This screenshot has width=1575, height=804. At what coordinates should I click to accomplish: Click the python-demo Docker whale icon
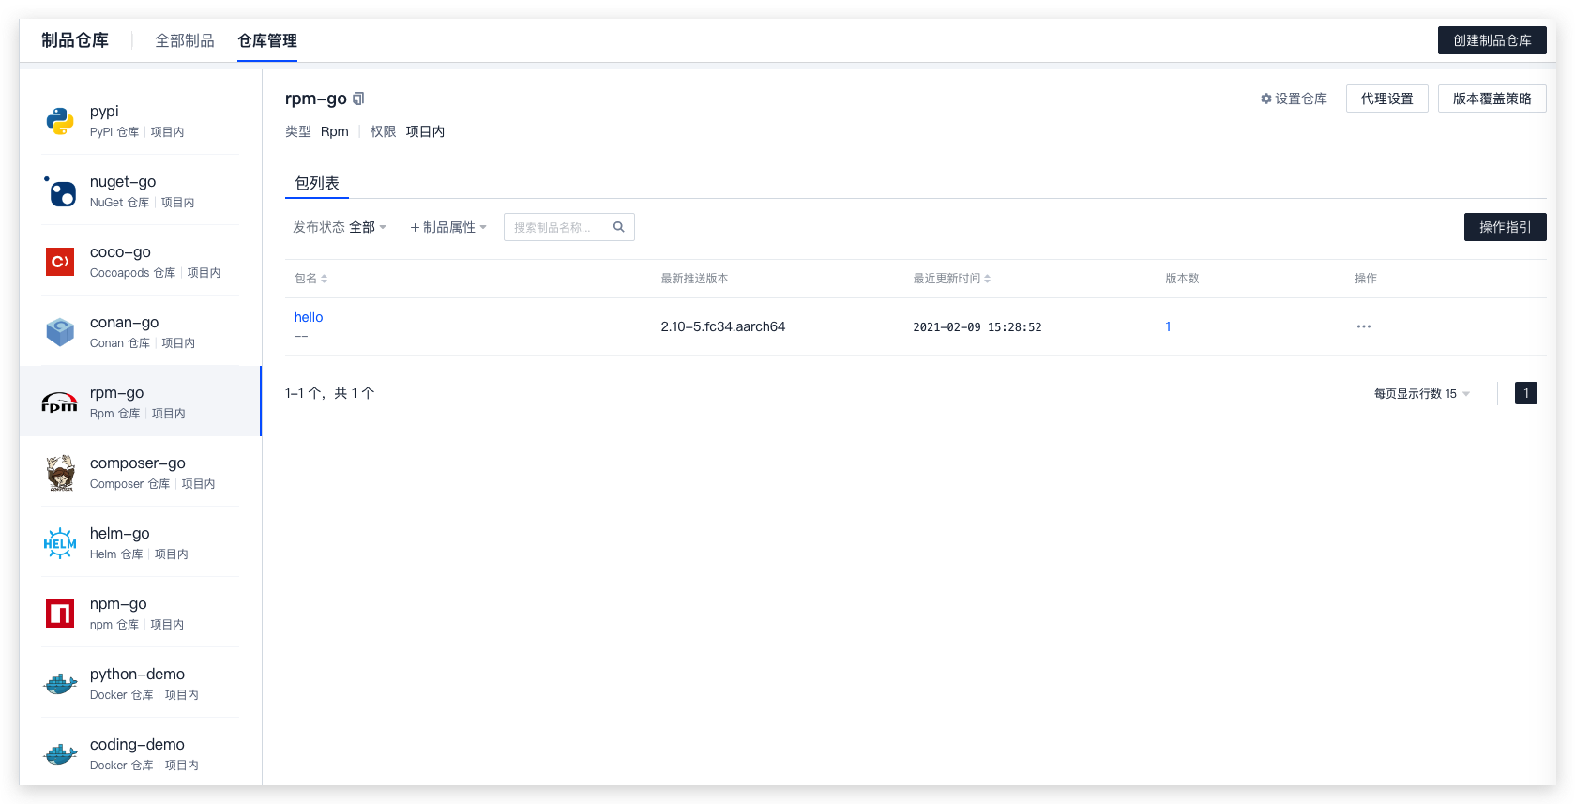[x=60, y=684]
